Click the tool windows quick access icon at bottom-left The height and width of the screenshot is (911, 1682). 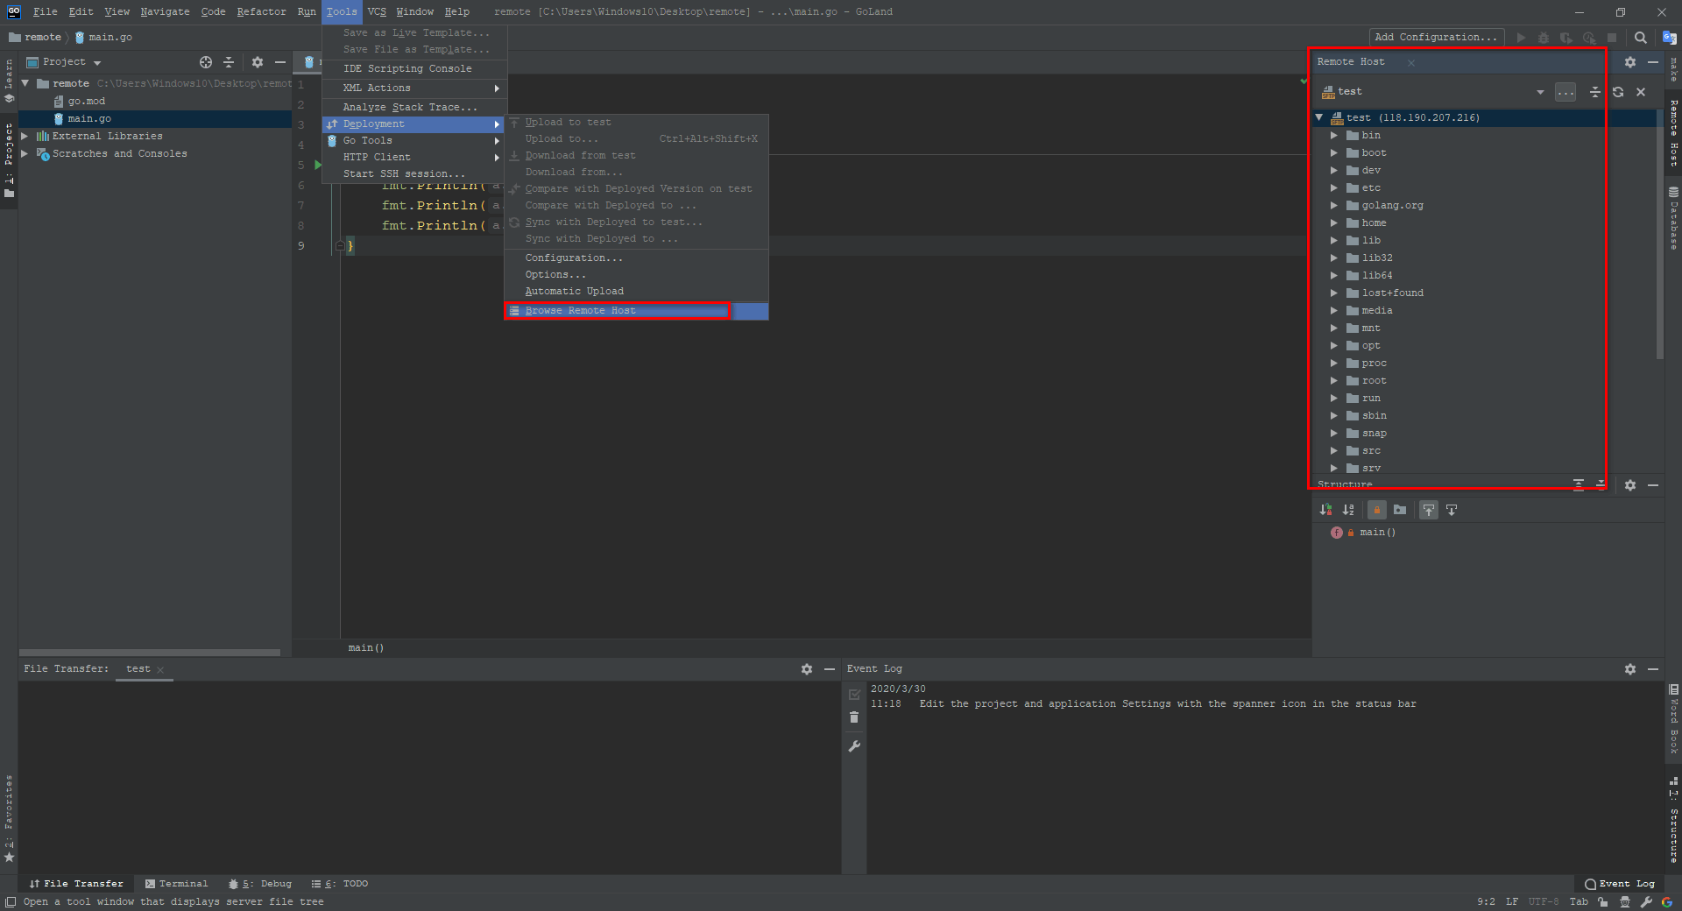(11, 902)
